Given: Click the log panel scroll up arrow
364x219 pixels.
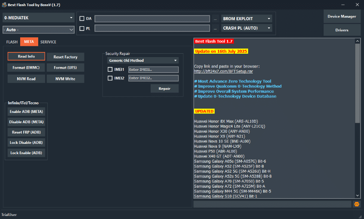Looking at the screenshot, I should tap(358, 41).
